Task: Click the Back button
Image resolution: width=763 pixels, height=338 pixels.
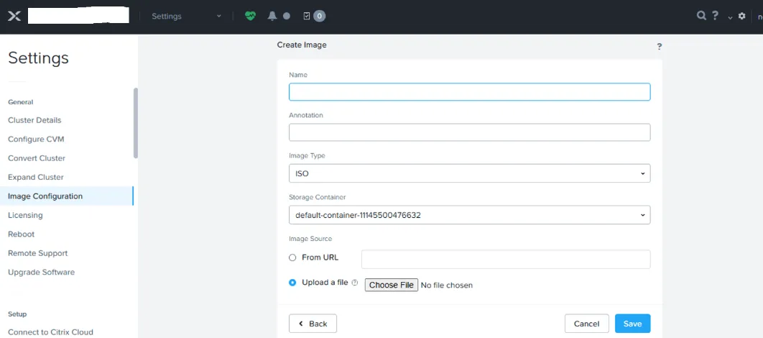Action: pyautogui.click(x=313, y=324)
